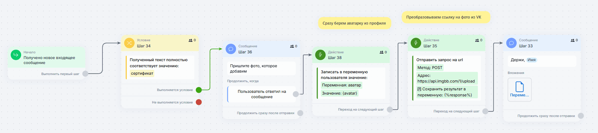Click the blue message icon of Шаг 33

511,43
